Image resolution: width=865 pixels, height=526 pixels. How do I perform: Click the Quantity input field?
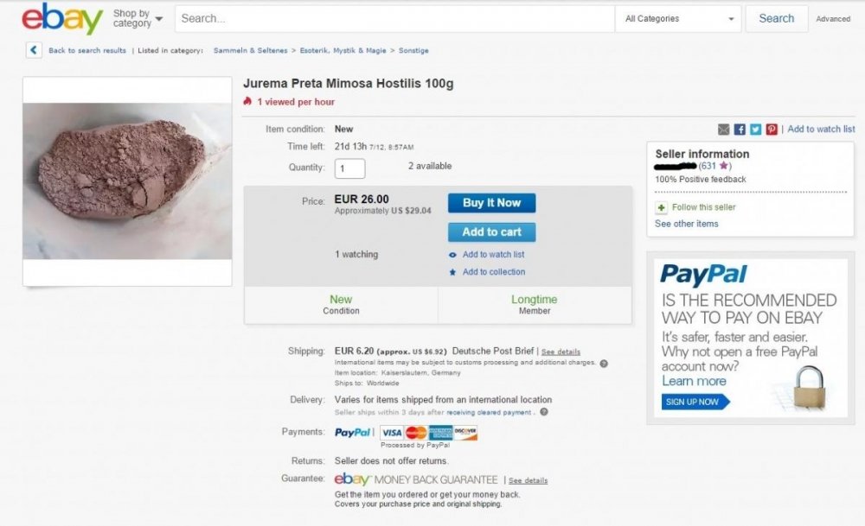point(349,168)
